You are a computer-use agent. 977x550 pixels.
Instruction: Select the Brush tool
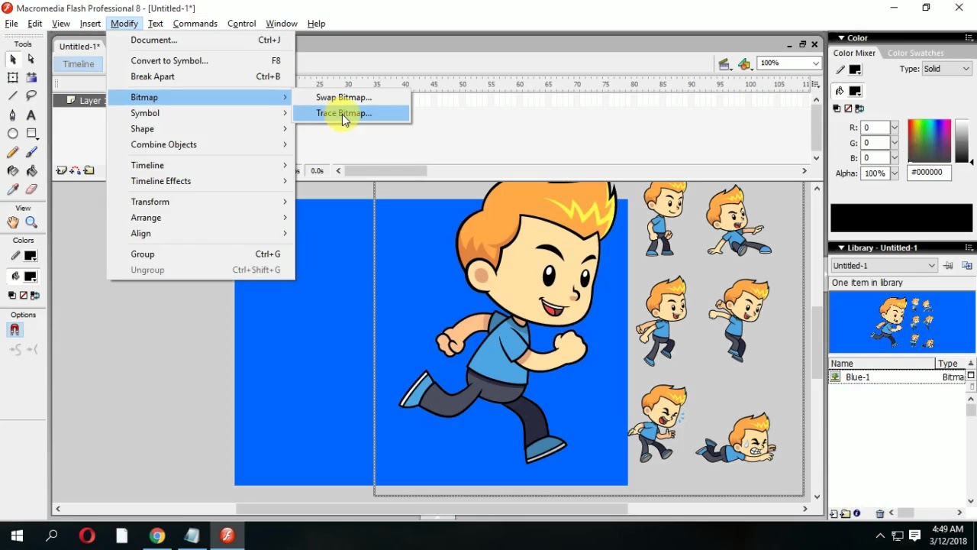pyautogui.click(x=31, y=152)
